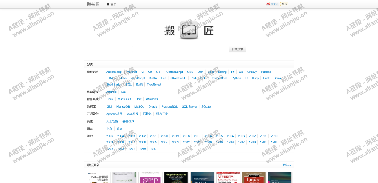The width and height of the screenshot is (378, 183).
Task: Open the Rust category
Action: (x=266, y=78)
